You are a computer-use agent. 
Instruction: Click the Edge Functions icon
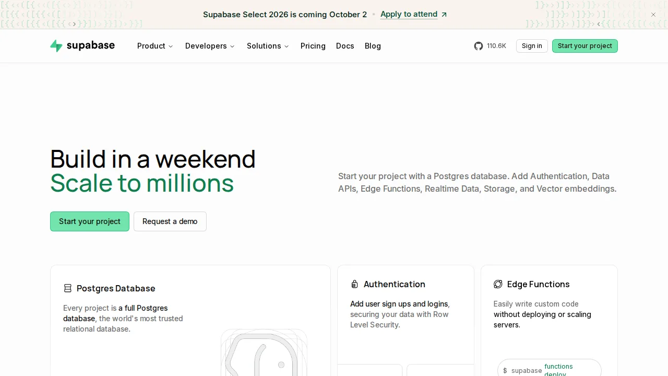(498, 284)
